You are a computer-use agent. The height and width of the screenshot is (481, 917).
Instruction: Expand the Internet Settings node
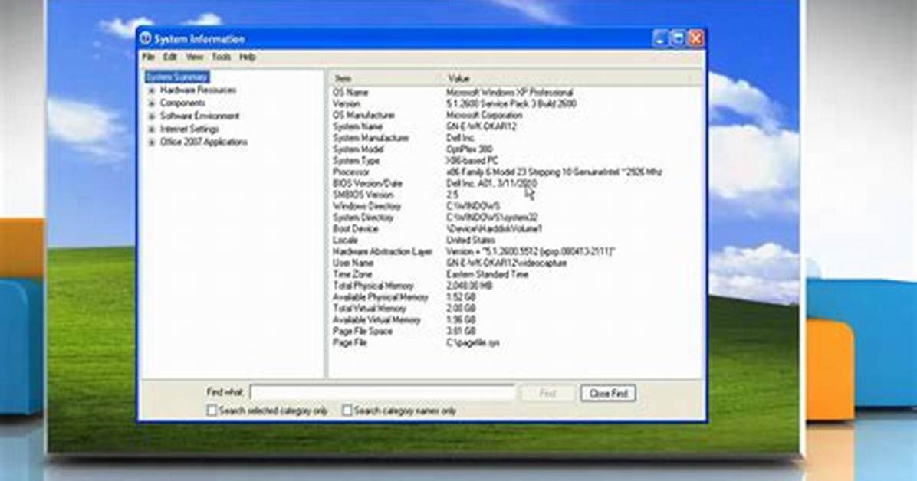(x=152, y=129)
